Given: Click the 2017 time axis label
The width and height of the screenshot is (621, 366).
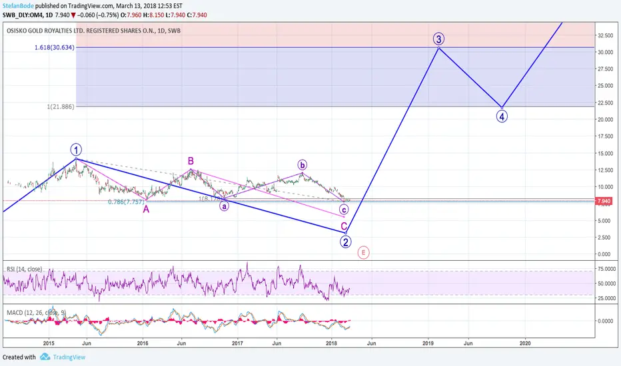Looking at the screenshot, I should (x=237, y=343).
